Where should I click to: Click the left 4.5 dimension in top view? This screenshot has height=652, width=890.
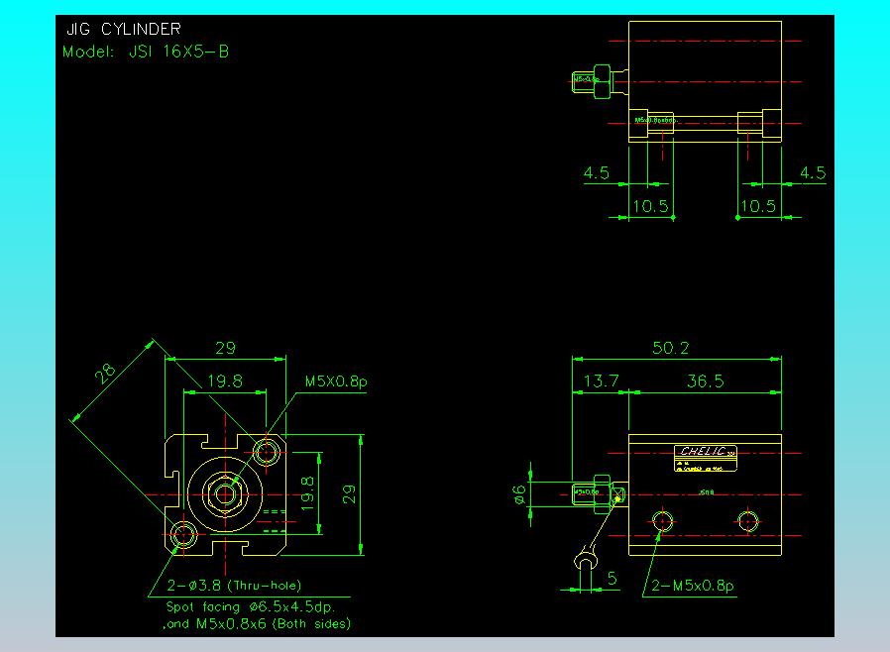click(596, 172)
